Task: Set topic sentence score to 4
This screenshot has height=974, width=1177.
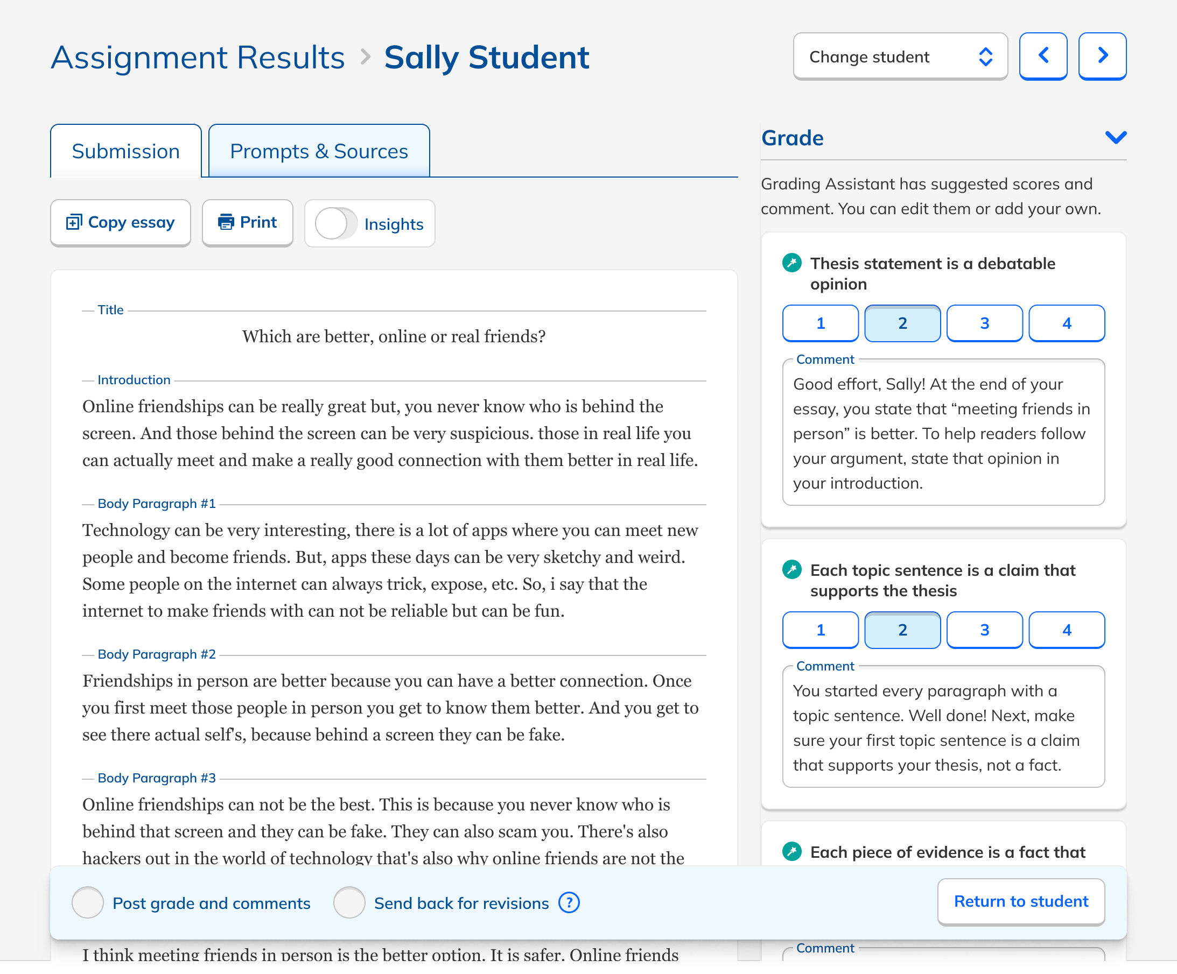Action: point(1066,630)
